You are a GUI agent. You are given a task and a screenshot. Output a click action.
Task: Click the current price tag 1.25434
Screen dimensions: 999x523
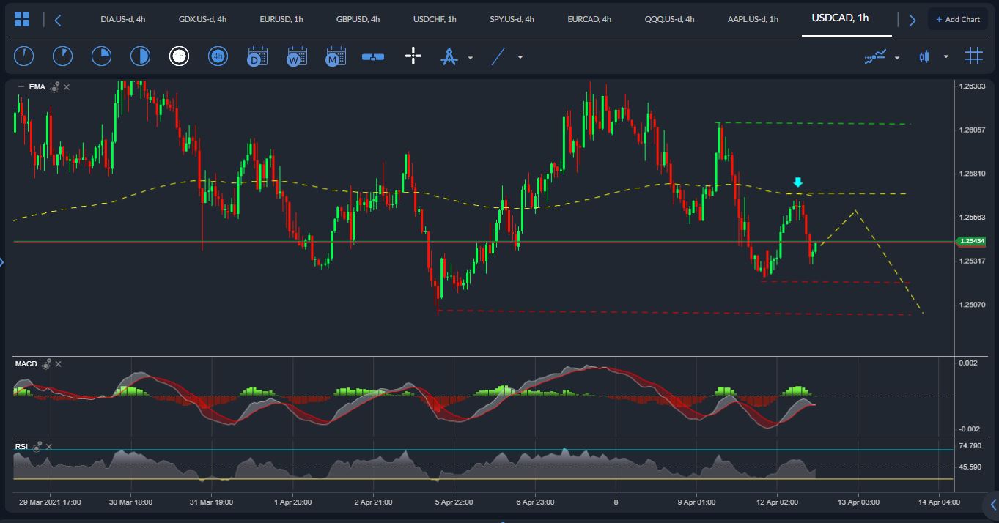point(972,241)
